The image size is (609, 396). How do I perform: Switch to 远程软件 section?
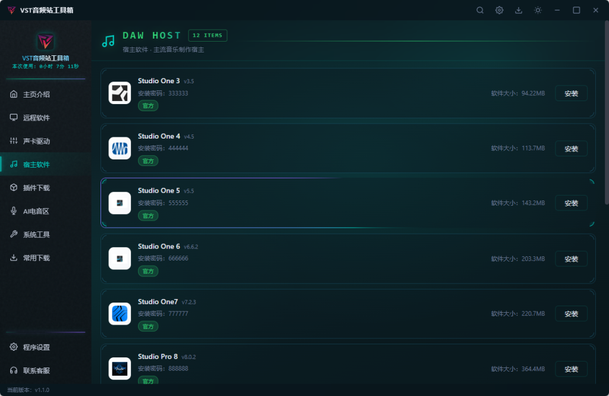click(45, 117)
